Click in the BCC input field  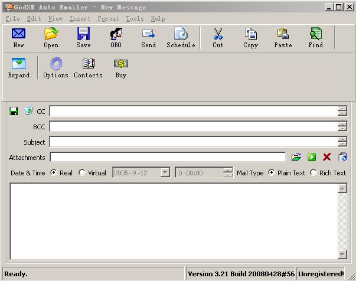point(194,126)
